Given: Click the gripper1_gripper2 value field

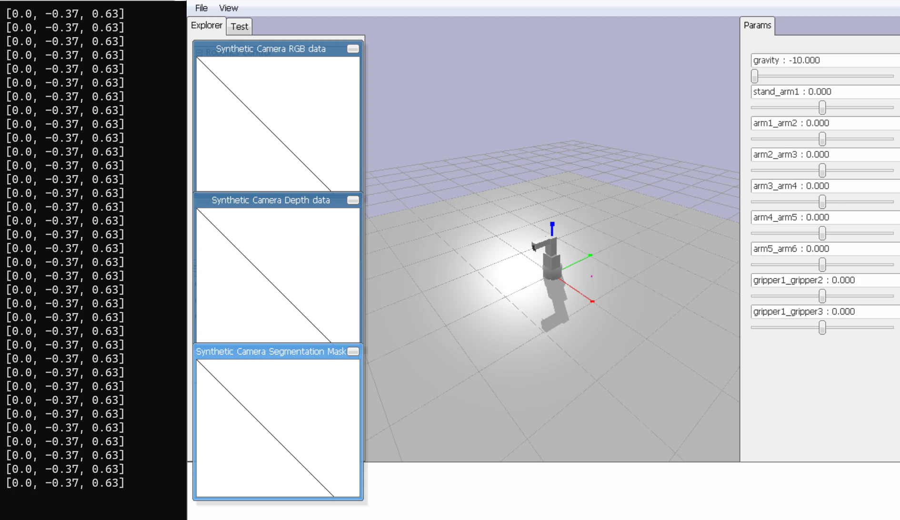Looking at the screenshot, I should pyautogui.click(x=825, y=280).
